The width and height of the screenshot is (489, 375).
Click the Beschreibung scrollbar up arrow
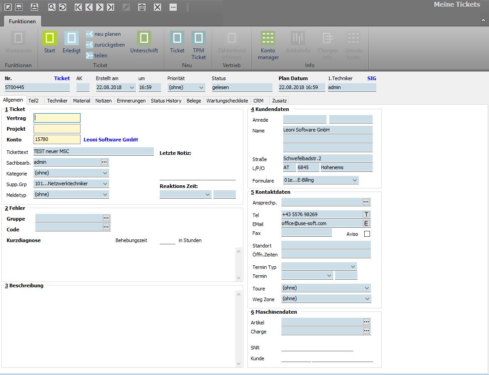(239, 294)
